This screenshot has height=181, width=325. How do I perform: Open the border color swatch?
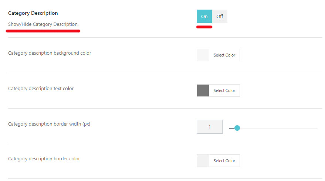pos(203,161)
